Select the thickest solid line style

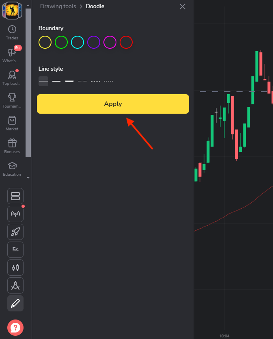click(69, 81)
